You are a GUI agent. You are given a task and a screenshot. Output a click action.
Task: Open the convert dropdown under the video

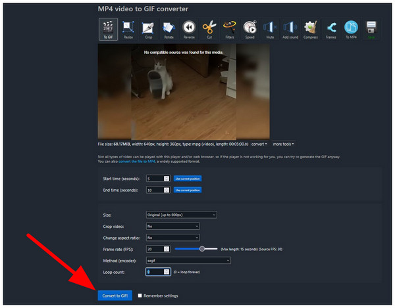click(259, 144)
